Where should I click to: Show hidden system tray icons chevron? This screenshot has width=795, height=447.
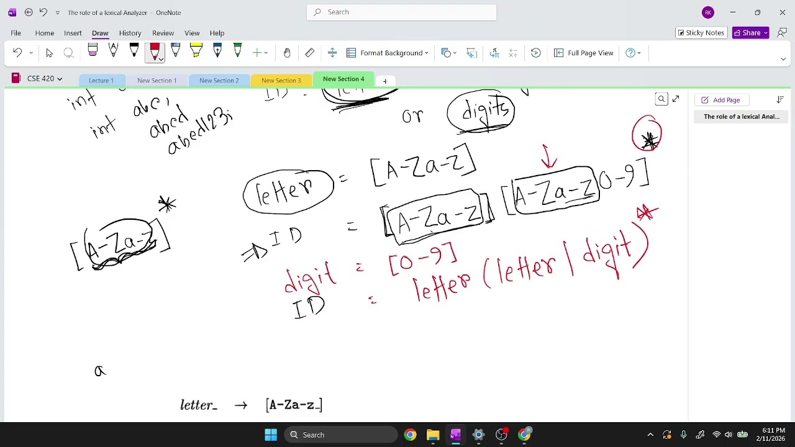tap(650, 435)
